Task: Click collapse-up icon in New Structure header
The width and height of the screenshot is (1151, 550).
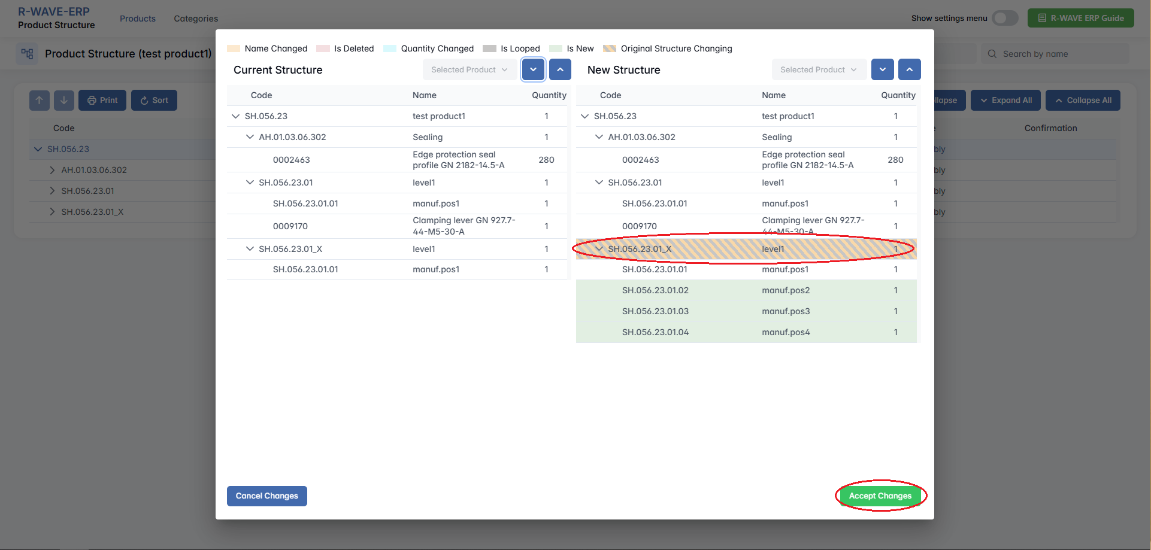Action: (x=909, y=69)
